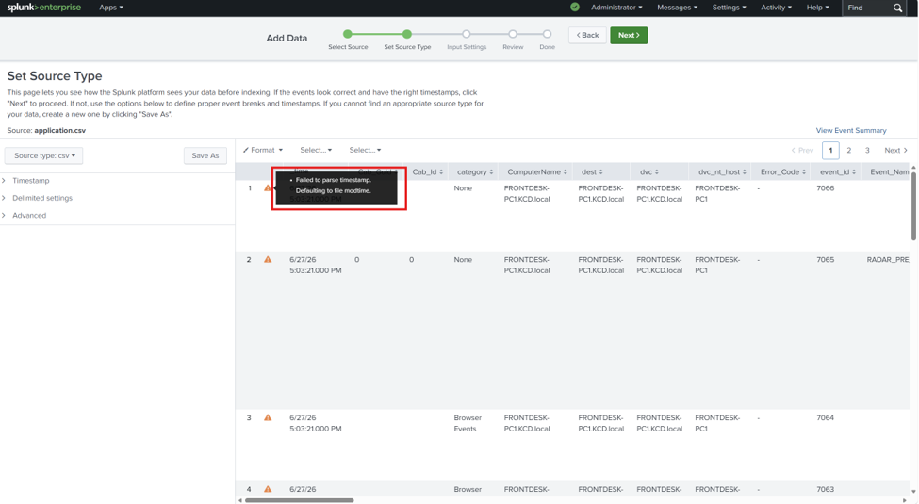
Task: Click the search magnifier icon in Find box
Action: (x=897, y=8)
